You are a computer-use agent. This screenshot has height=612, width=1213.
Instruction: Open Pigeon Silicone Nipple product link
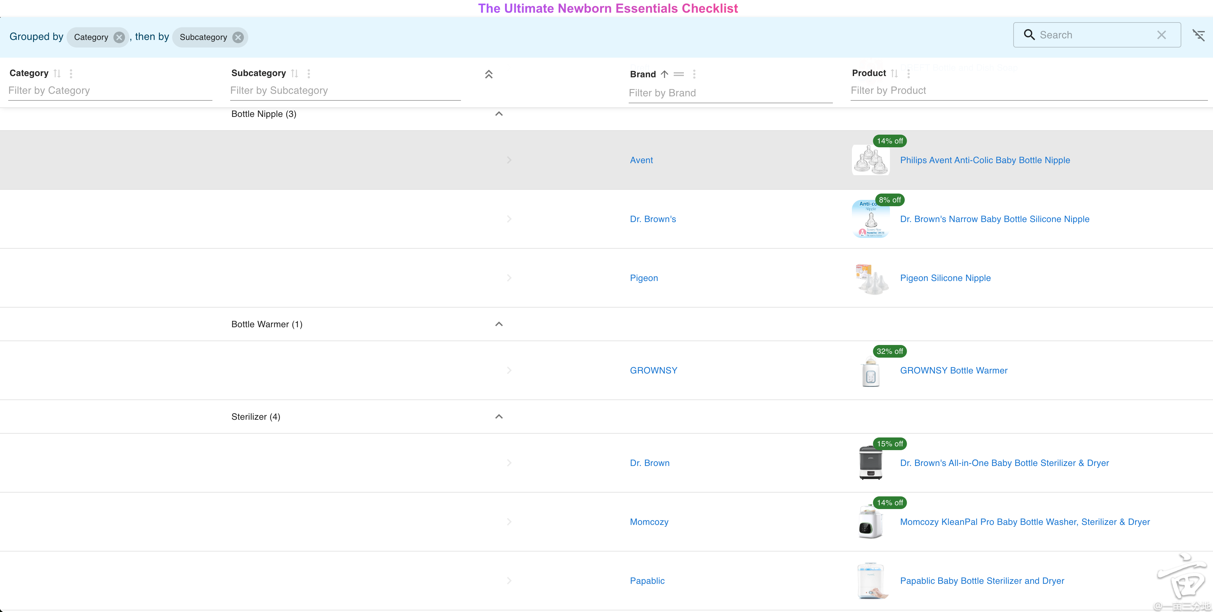tap(945, 278)
